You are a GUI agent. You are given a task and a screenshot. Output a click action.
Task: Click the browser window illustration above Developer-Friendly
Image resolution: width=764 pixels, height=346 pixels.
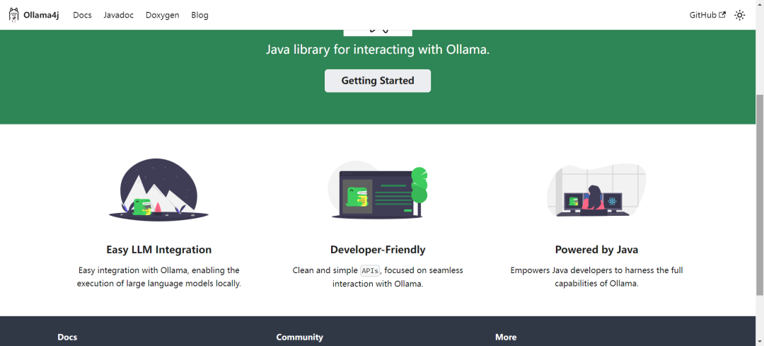click(x=378, y=190)
